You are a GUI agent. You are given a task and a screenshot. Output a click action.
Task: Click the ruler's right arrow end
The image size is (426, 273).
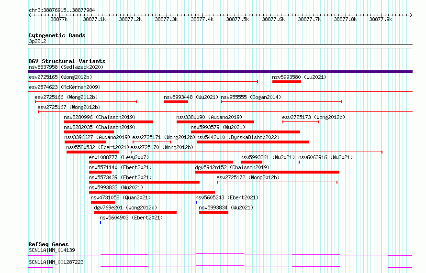click(x=411, y=15)
